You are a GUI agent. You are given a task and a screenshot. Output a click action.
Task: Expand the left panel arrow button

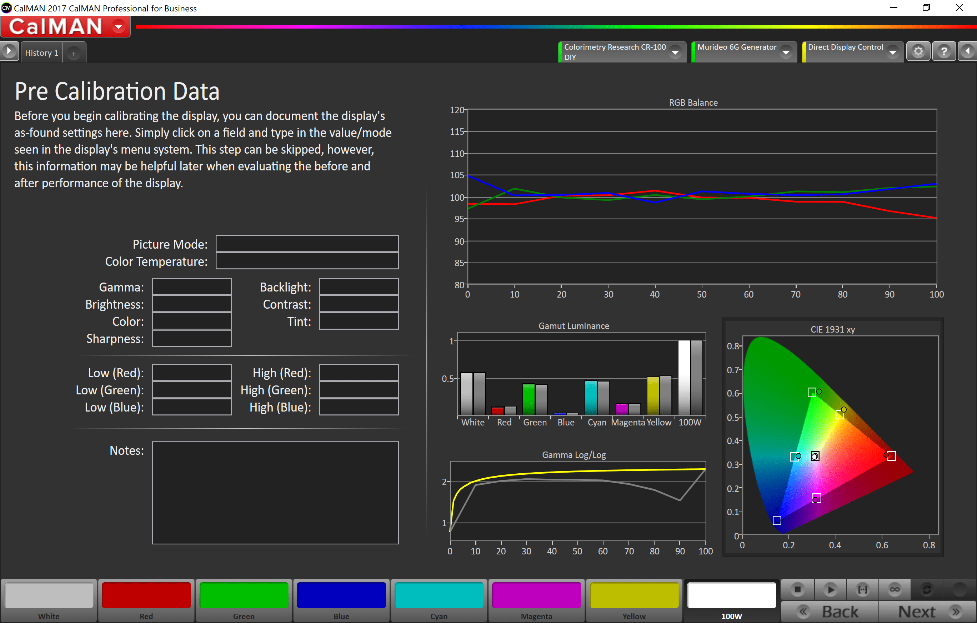[9, 51]
